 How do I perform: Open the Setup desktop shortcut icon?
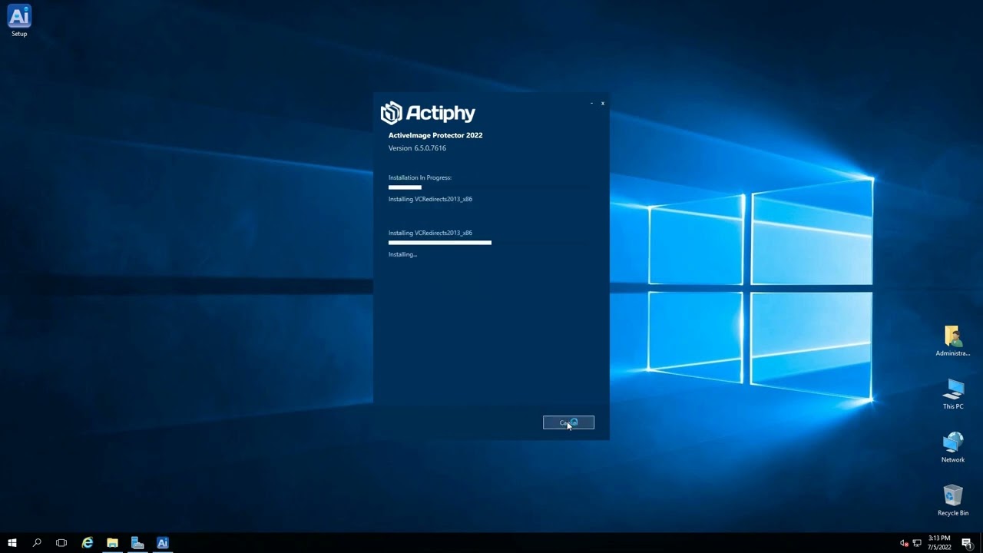click(19, 20)
